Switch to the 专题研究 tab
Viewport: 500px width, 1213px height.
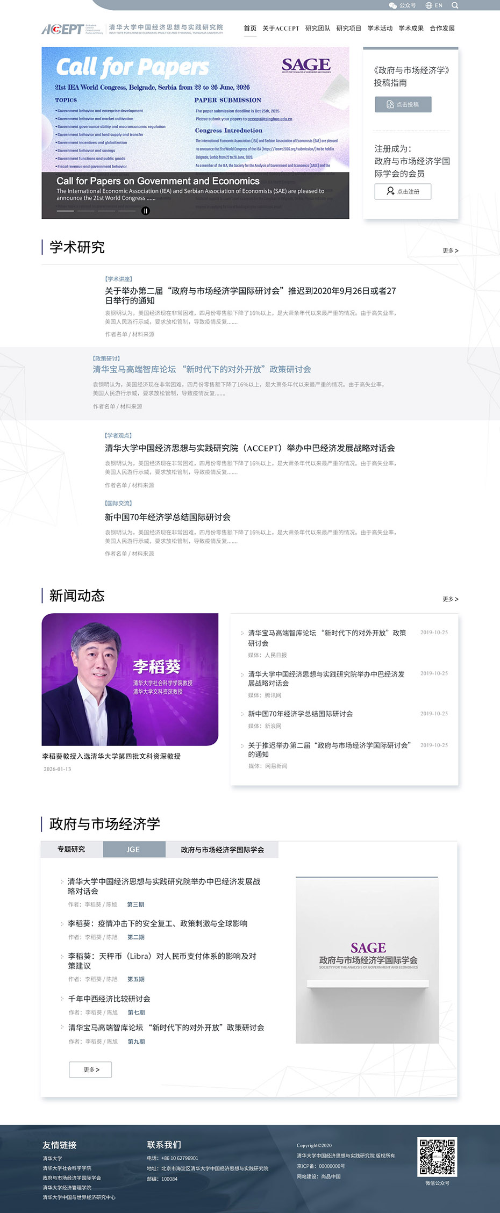coord(72,849)
